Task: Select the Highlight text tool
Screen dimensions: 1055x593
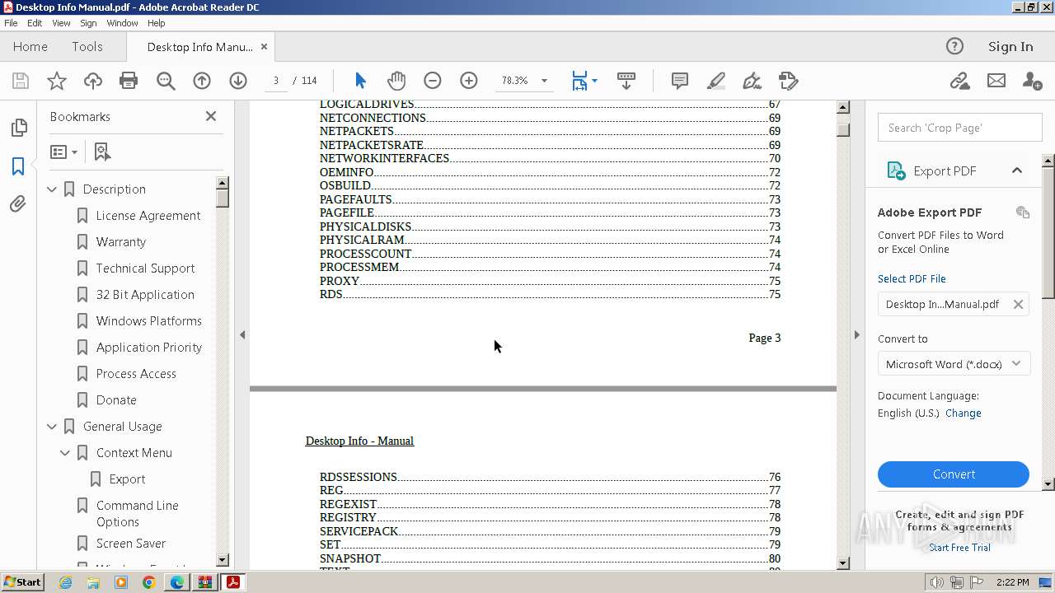Action: (x=716, y=81)
